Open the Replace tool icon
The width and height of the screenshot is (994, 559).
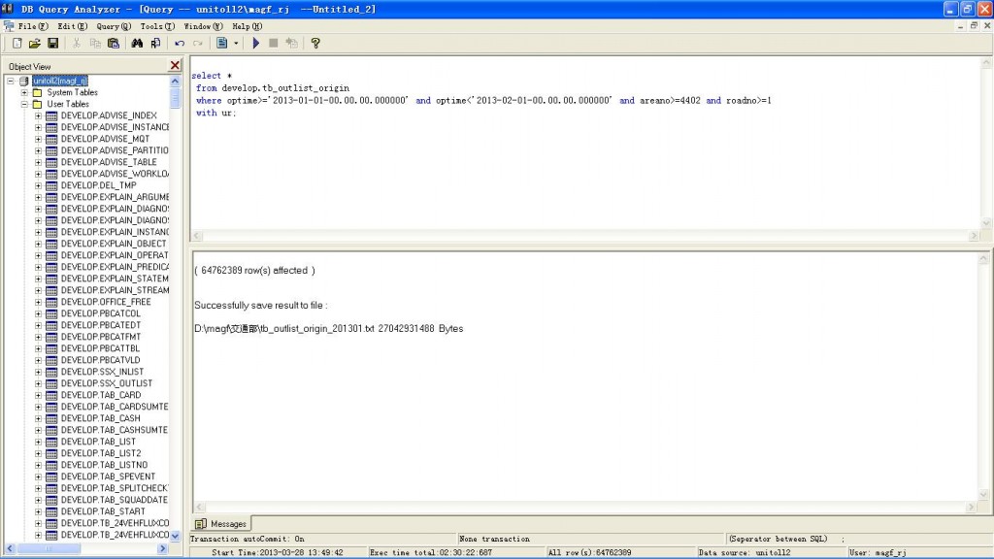click(155, 43)
